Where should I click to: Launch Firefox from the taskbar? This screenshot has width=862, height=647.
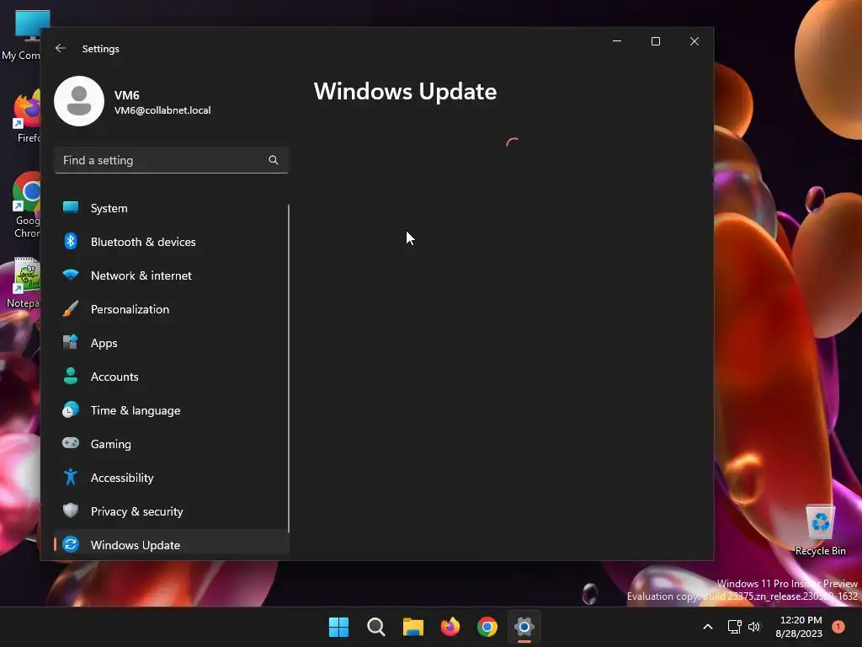pos(450,627)
